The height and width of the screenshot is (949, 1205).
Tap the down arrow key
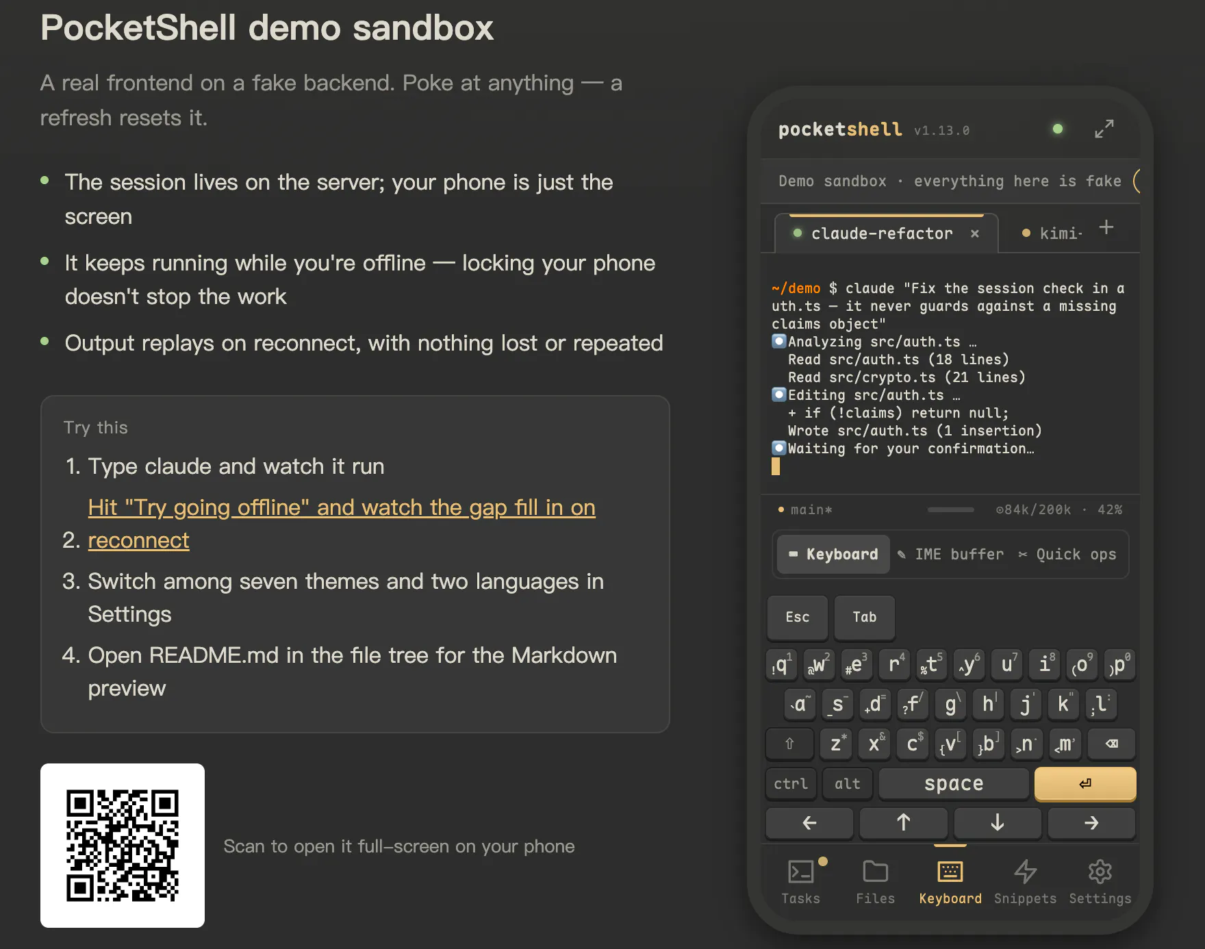click(x=998, y=823)
